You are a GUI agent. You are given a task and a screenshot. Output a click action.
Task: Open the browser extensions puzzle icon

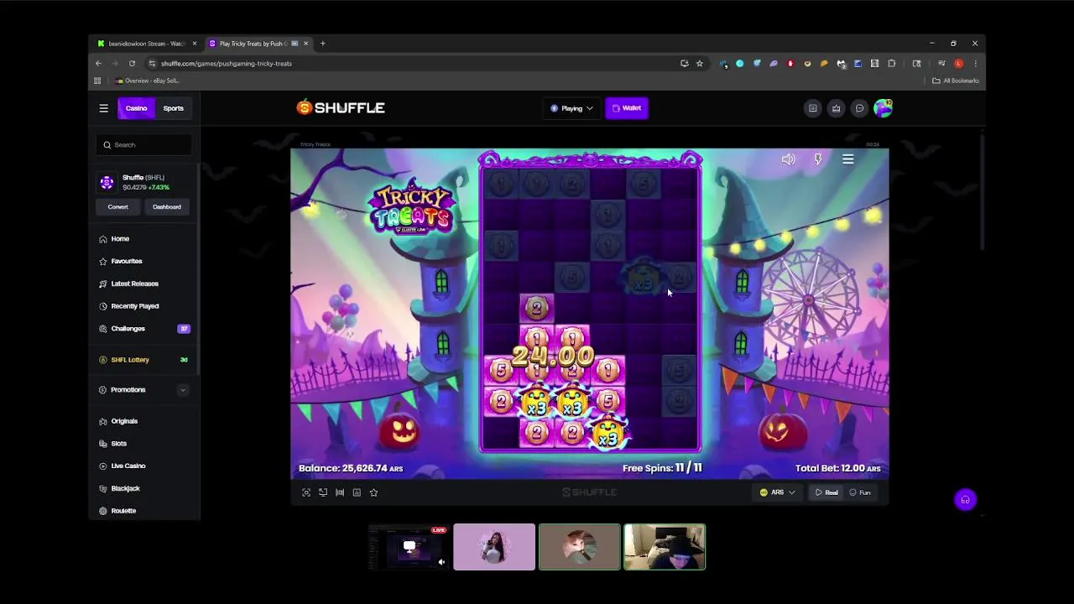point(891,64)
